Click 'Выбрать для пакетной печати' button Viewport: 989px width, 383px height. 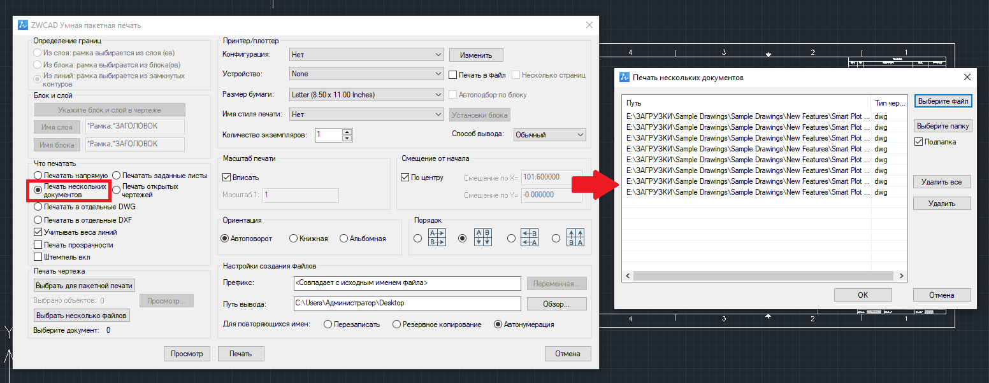point(84,286)
